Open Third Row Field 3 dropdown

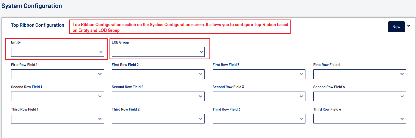tap(259, 119)
